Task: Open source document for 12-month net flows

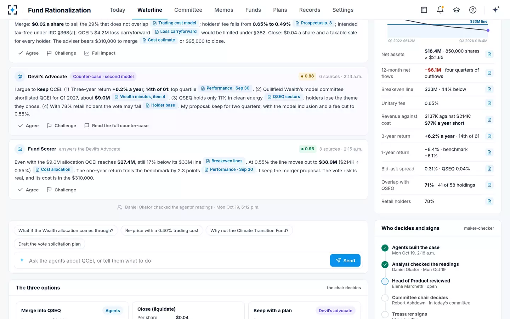Action: point(489,73)
